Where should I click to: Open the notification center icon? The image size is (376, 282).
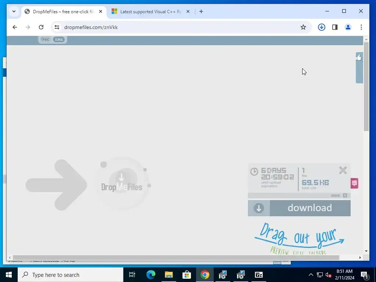tap(364, 275)
